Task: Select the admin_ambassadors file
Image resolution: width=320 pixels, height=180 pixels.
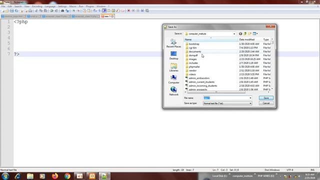Action: coord(199,78)
